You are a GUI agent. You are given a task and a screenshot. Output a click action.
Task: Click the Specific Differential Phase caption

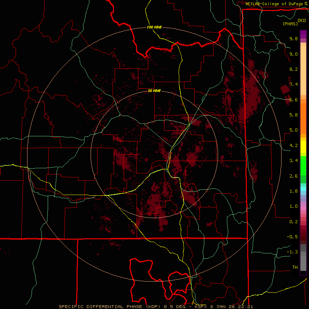156,307
